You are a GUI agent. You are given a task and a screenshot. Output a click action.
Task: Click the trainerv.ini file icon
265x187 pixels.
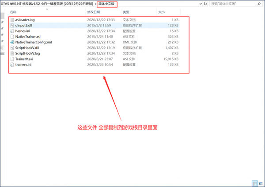point(12,64)
